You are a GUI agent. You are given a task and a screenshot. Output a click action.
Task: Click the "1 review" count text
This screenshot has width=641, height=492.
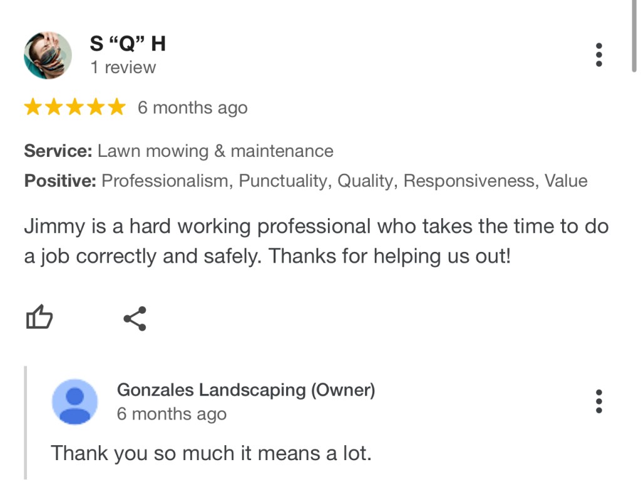(x=123, y=68)
